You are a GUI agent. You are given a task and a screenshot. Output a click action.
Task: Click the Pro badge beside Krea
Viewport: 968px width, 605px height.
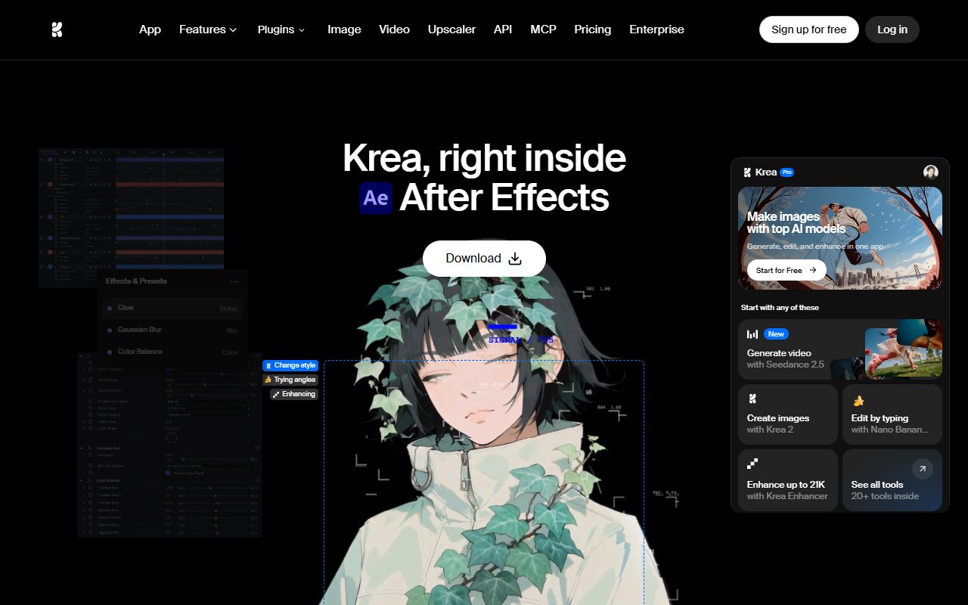coord(786,172)
